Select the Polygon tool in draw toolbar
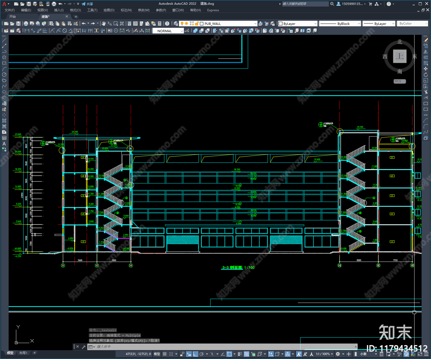The width and height of the screenshot is (431, 359). tap(4, 57)
